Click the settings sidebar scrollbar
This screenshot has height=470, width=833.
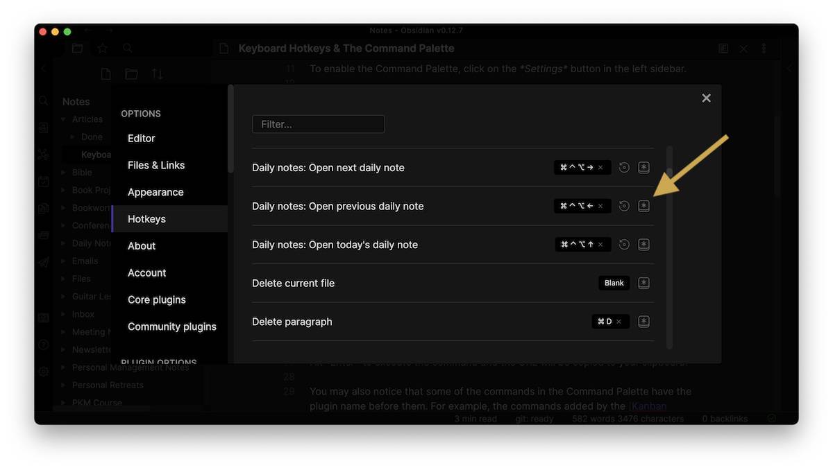(230, 129)
